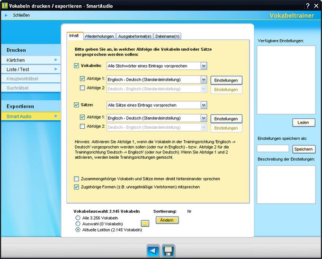
Task: Close the window with the X button
Action: point(316,6)
